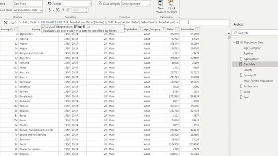Viewport: 278px width, 156px height.
Task: Select the Value field in Fields
Action: (247, 91)
